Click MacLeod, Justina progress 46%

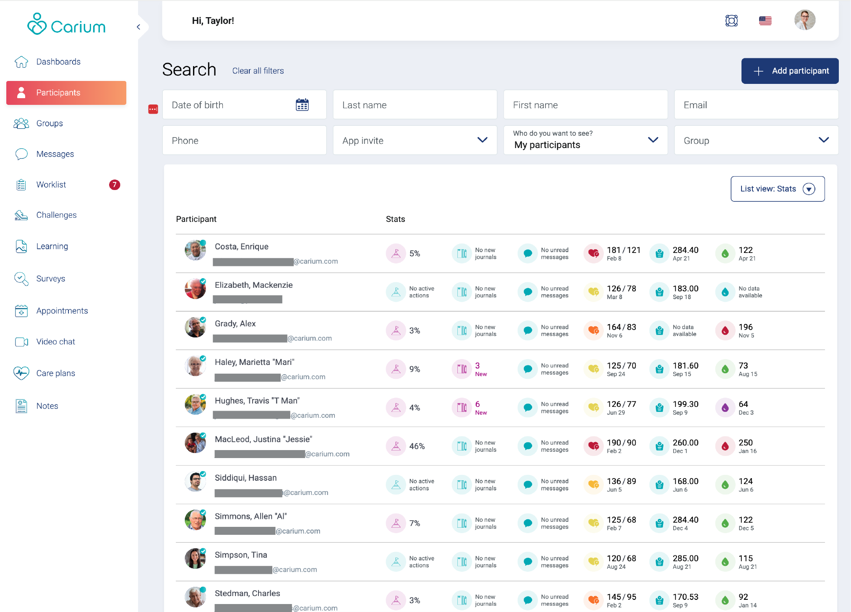tap(417, 446)
